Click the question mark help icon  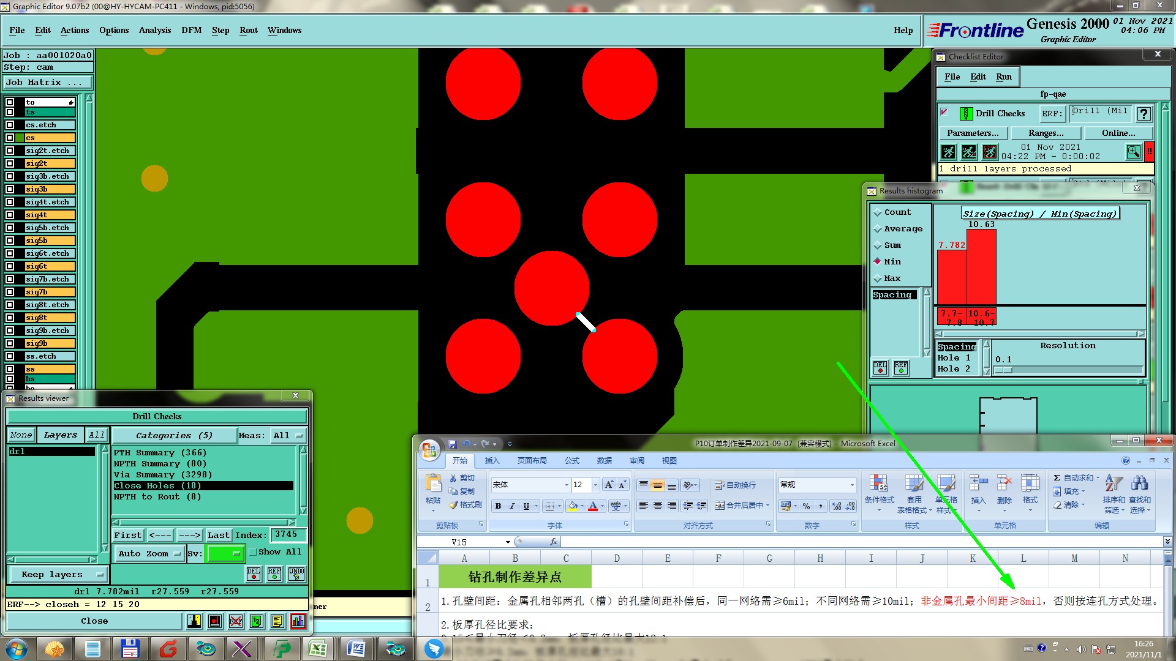[1143, 113]
